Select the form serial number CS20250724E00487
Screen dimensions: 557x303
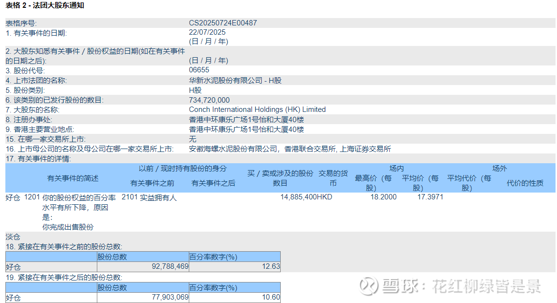(223, 23)
